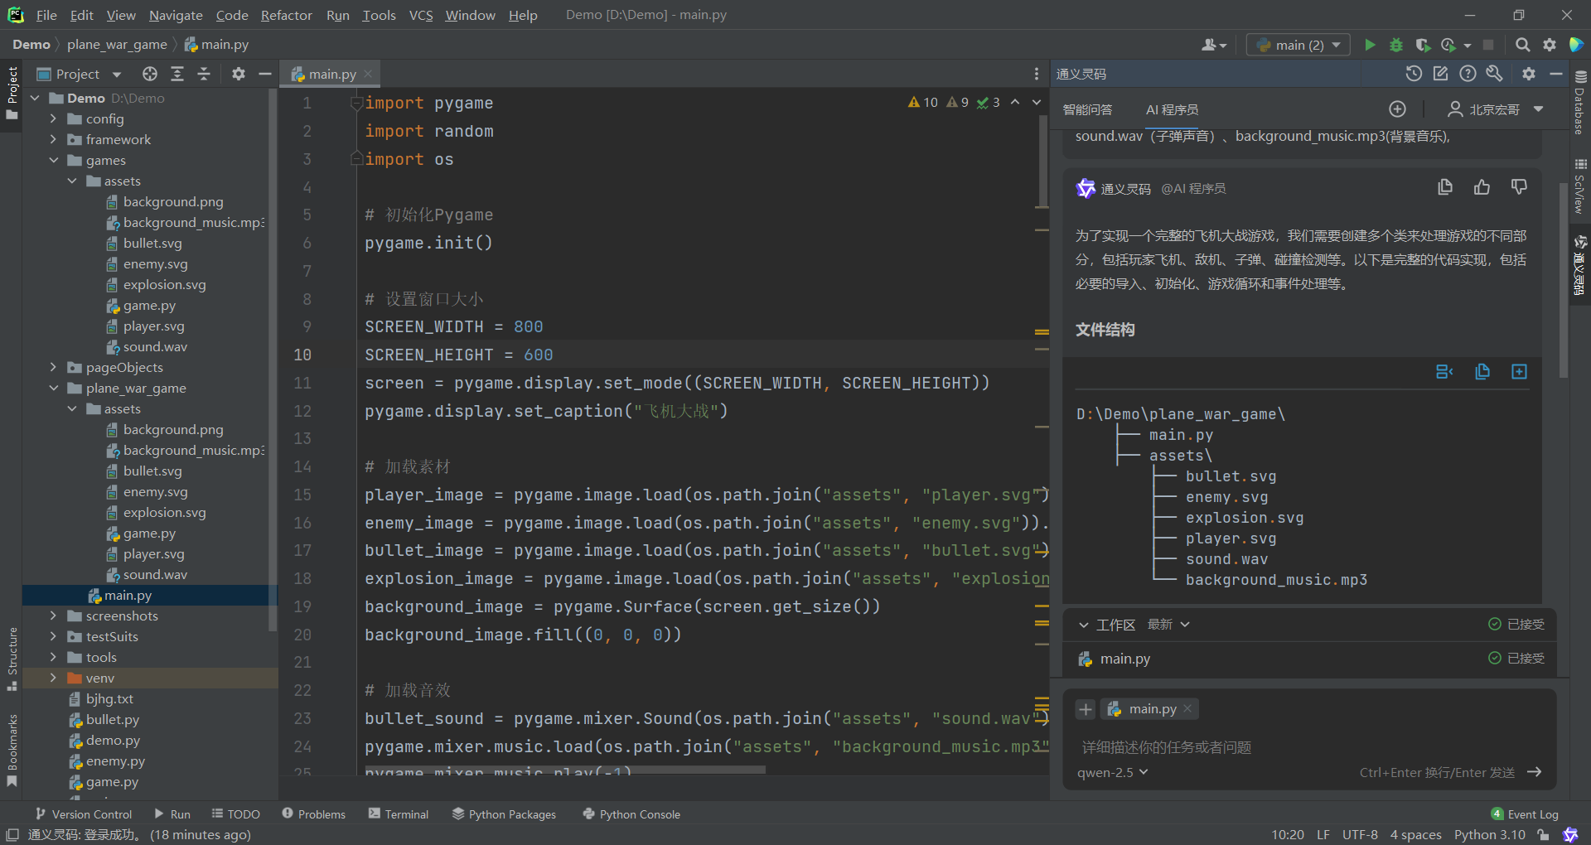This screenshot has width=1591, height=845.
Task: Open the main (2) run configuration dropdown
Action: click(1298, 45)
